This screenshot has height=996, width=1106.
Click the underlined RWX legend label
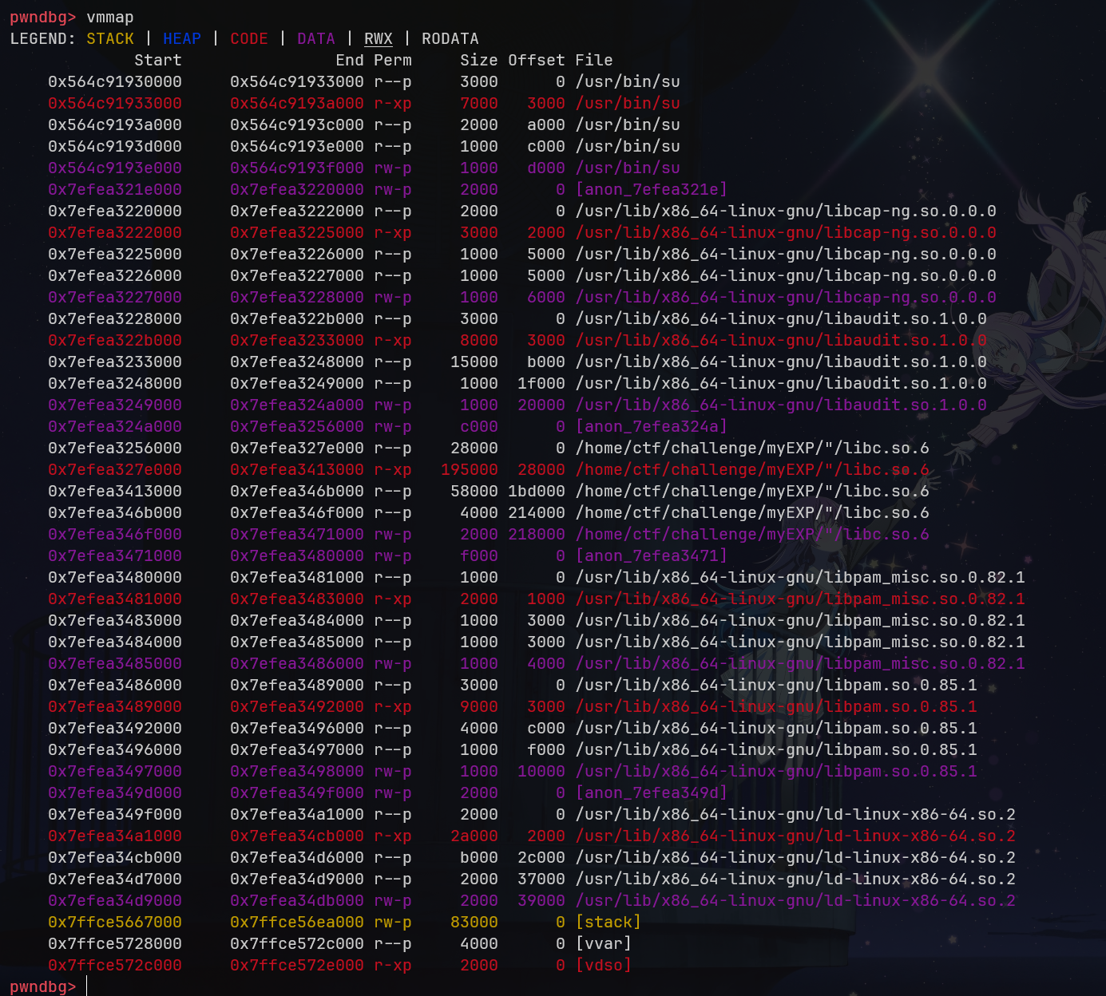[x=379, y=38]
